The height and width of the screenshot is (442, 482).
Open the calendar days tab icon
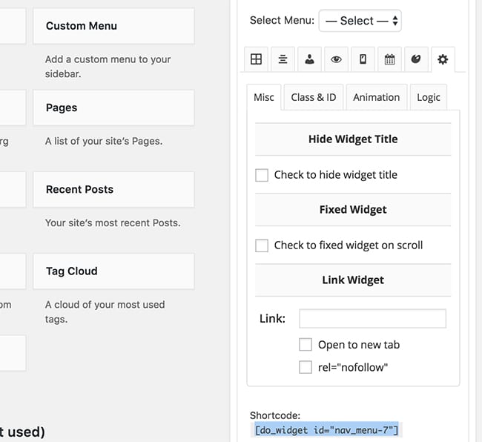389,59
